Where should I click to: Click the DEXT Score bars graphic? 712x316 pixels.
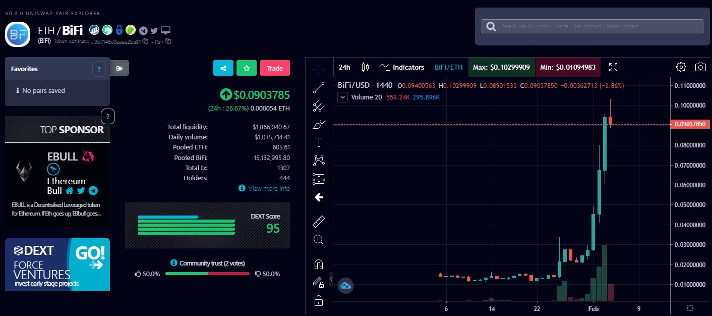tap(187, 225)
